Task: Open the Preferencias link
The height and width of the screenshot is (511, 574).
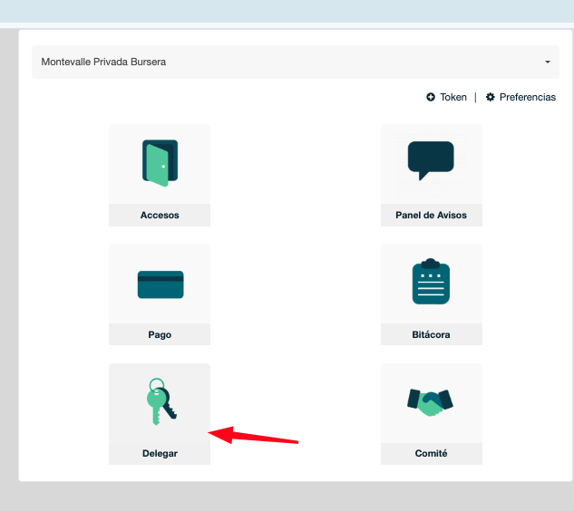Action: point(528,97)
